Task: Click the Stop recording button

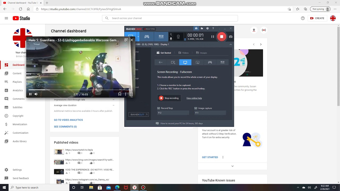Action: pos(169,98)
